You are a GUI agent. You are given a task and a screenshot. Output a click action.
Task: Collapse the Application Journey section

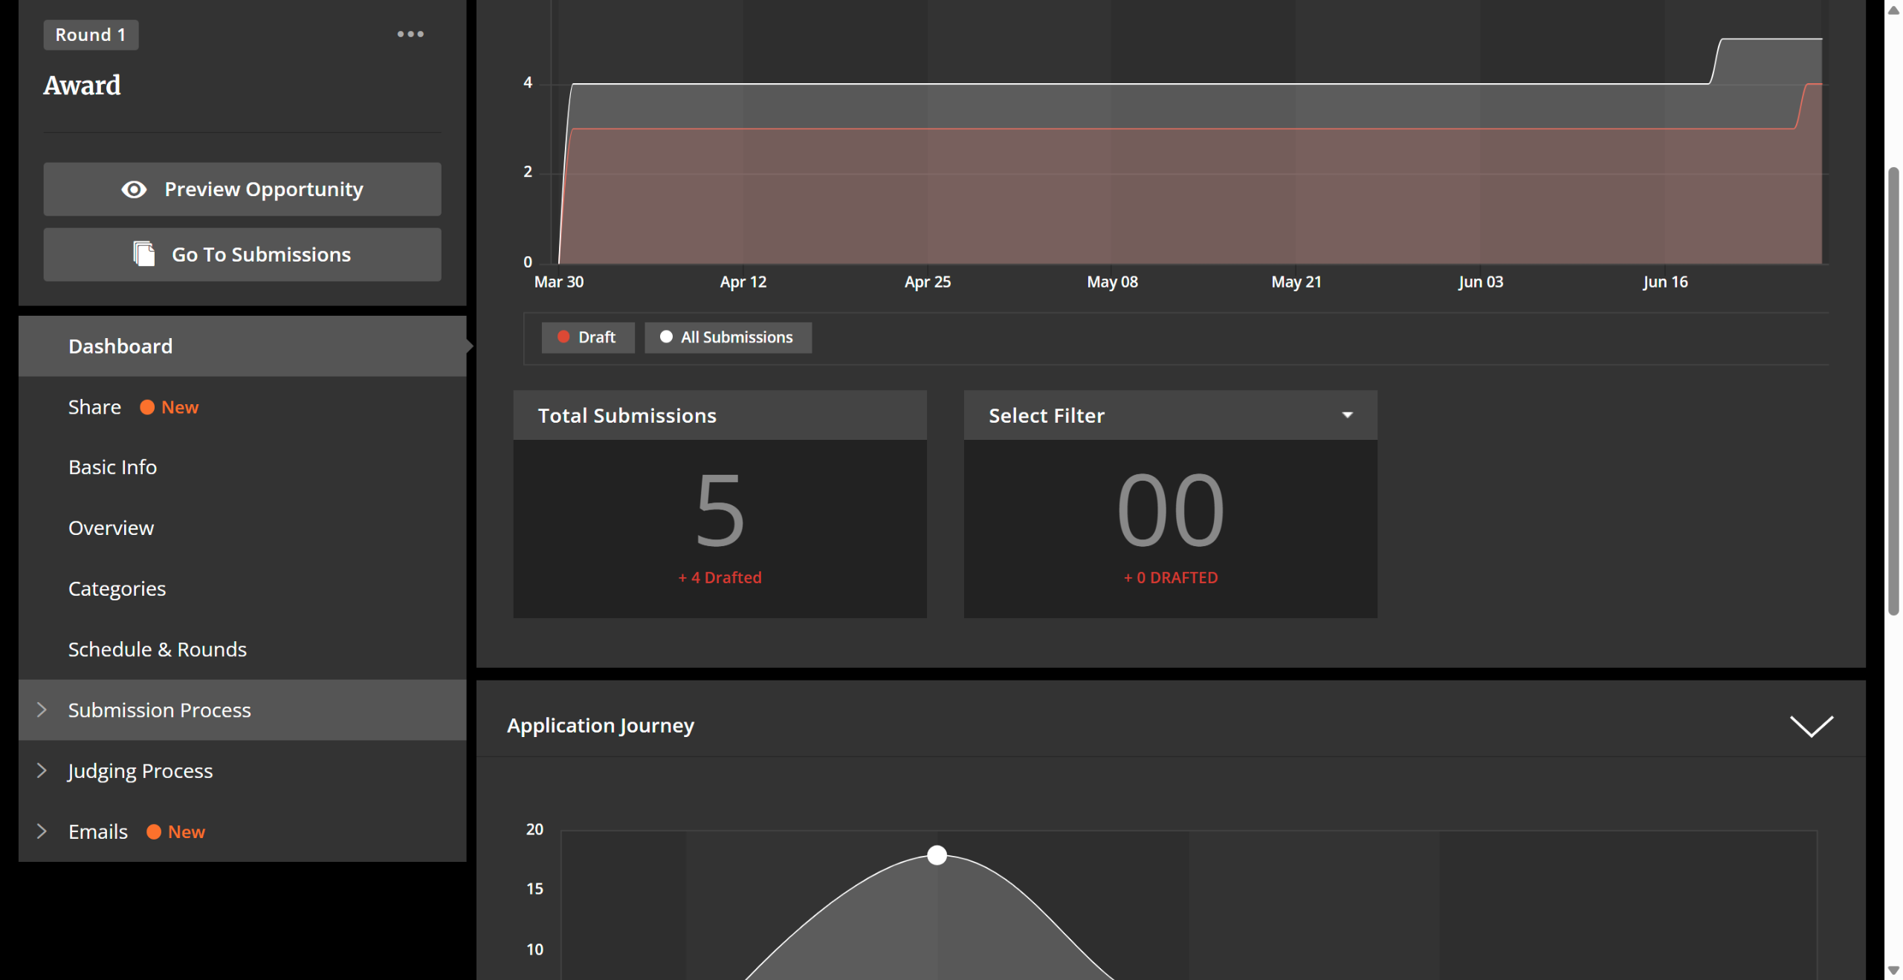tap(1811, 726)
